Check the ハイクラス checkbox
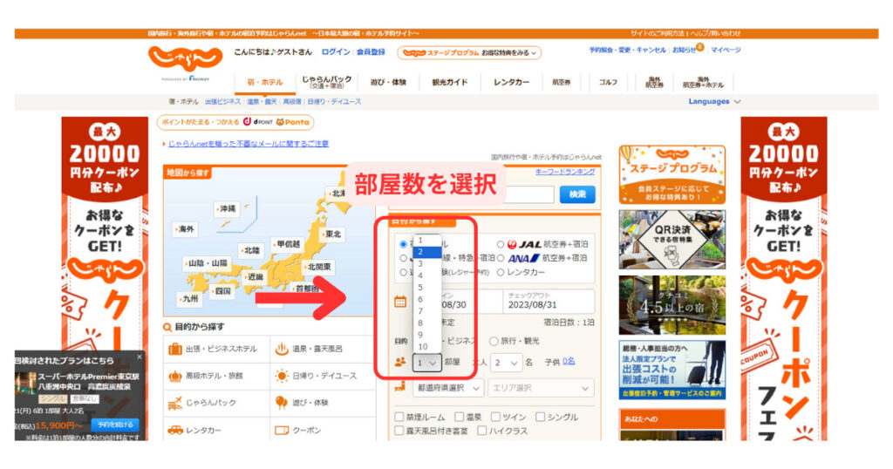893x469 pixels. 481,431
